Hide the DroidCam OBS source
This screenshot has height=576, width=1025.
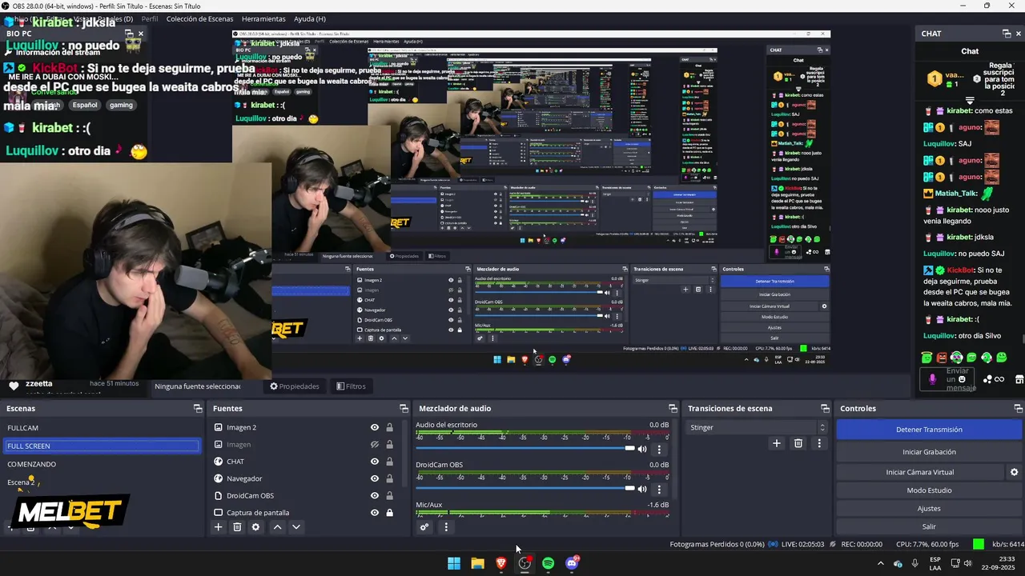(374, 495)
